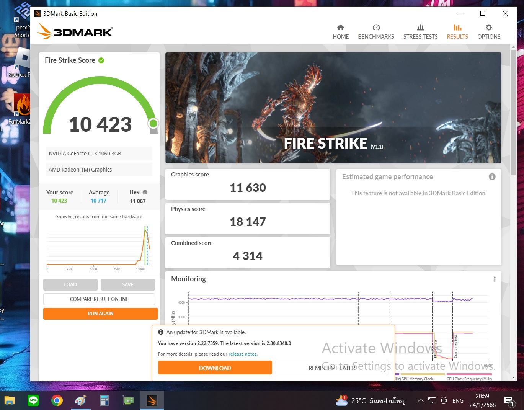Choose REMIND ME LATER for update
This screenshot has height=410, width=524.
[332, 368]
